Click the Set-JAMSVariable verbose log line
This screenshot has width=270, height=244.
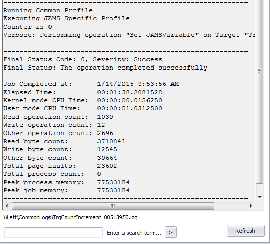click(129, 35)
